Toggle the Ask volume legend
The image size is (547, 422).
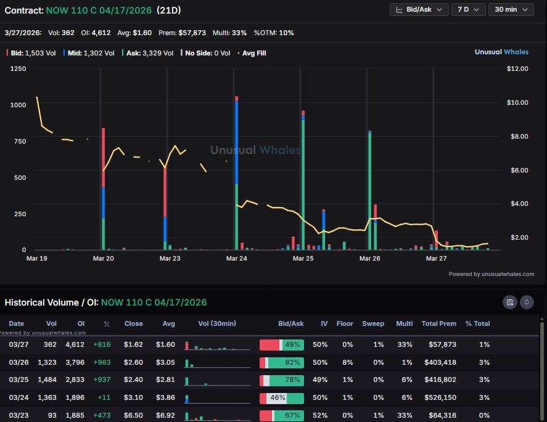[147, 53]
